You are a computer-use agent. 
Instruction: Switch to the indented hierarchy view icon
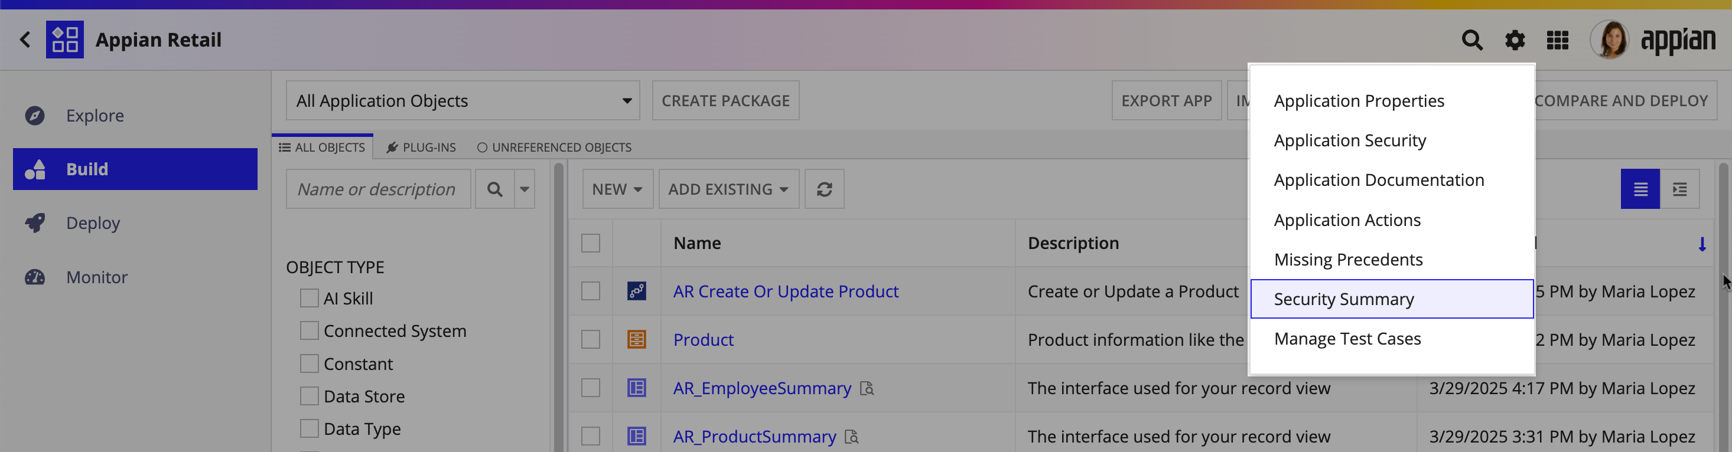point(1679,189)
